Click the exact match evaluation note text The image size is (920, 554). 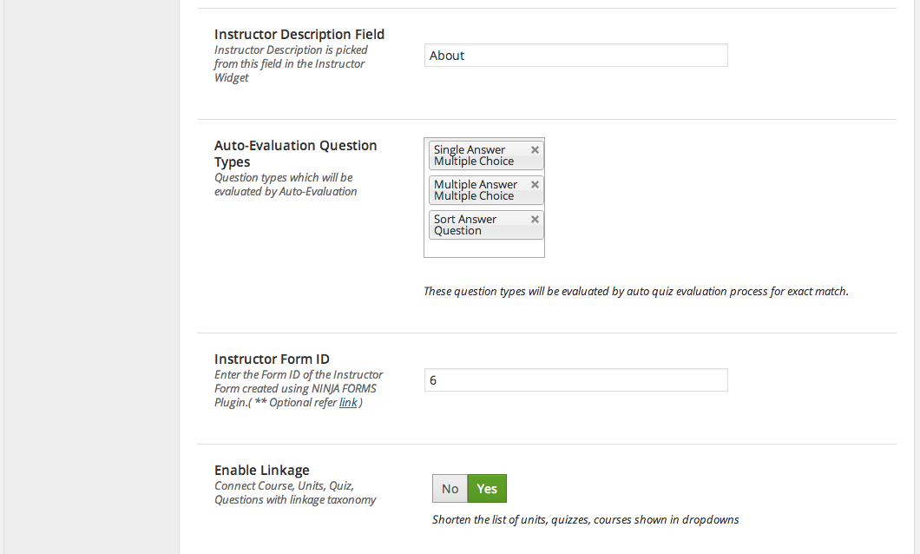636,292
